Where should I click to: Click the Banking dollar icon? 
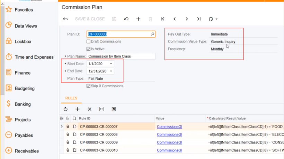pyautogui.click(x=9, y=104)
